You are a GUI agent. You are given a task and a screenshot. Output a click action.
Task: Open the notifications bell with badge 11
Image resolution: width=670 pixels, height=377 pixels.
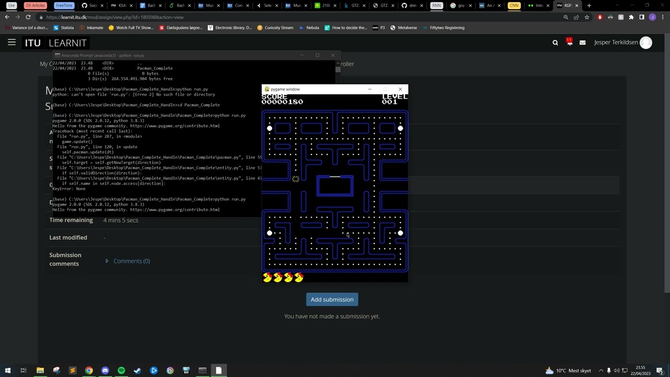click(x=569, y=42)
